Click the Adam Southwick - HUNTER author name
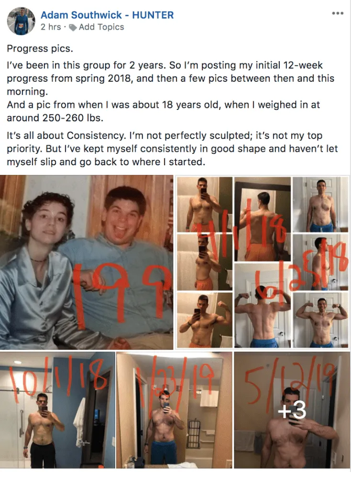The width and height of the screenshot is (351, 483). coord(107,15)
